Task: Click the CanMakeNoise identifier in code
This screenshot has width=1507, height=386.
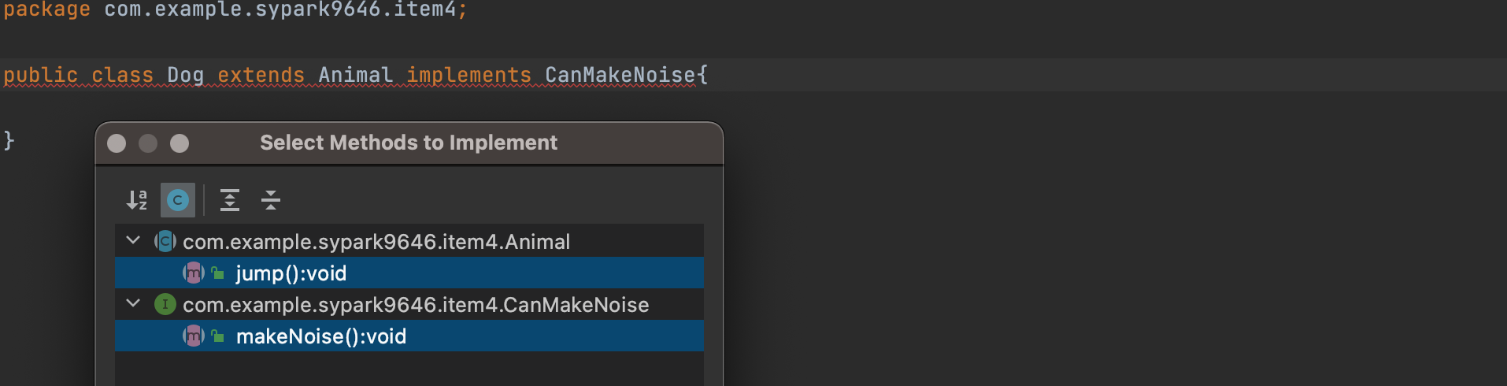Action: tap(620, 75)
